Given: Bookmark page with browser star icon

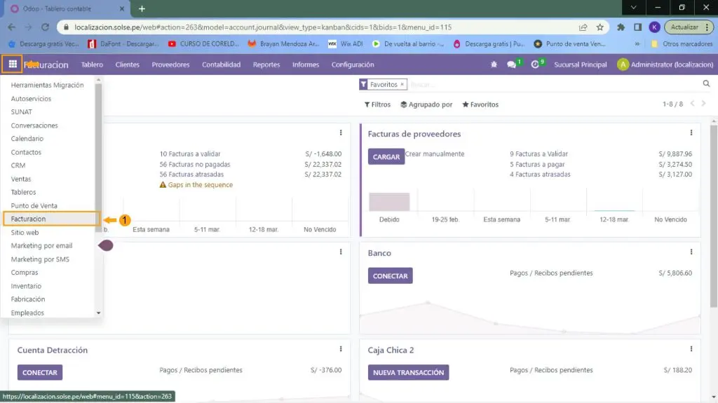Looking at the screenshot, I should click(602, 27).
